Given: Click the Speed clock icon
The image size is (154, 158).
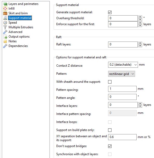Looking at the screenshot, I should pyautogui.click(x=5, y=23).
